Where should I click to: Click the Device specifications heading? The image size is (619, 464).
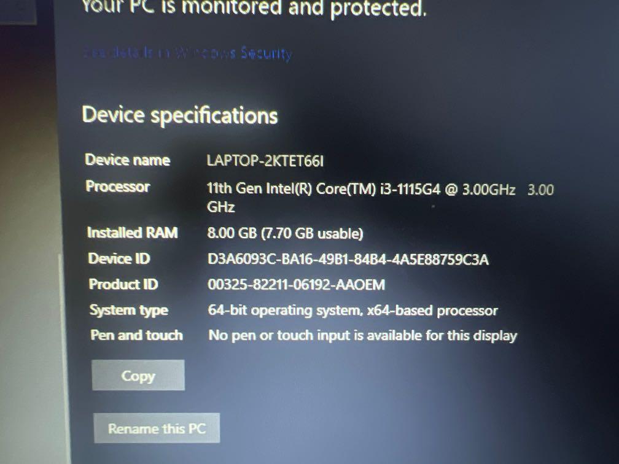click(179, 115)
